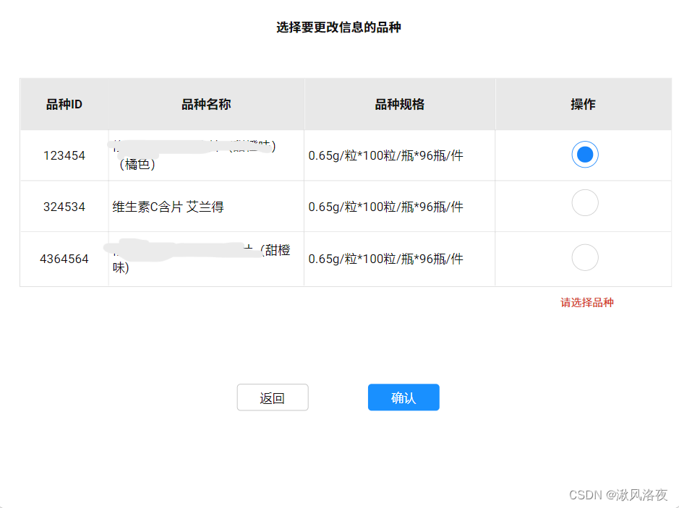Click the 操作 column header
Viewport: 679px width, 508px height.
(x=584, y=104)
